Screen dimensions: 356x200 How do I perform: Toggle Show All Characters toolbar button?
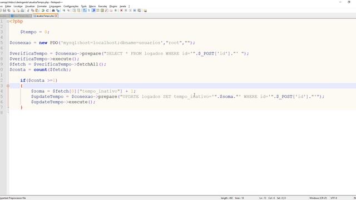(x=89, y=11)
